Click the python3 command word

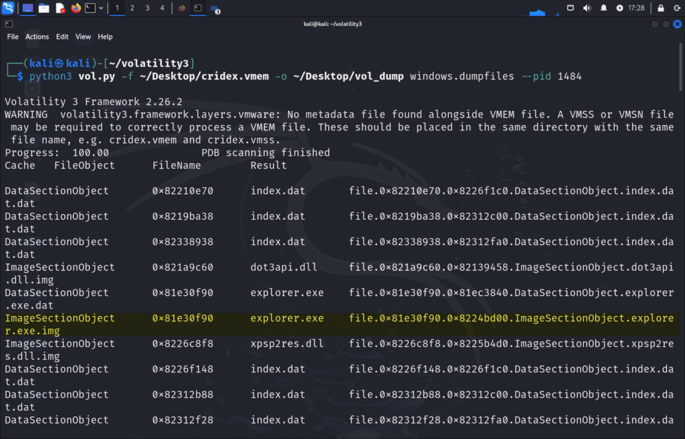click(50, 76)
